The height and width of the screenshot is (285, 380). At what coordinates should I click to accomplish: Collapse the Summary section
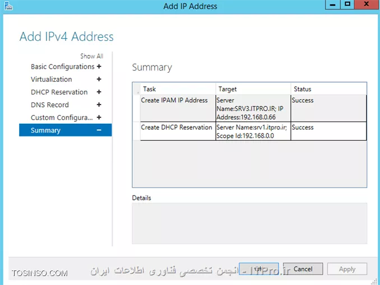(99, 130)
